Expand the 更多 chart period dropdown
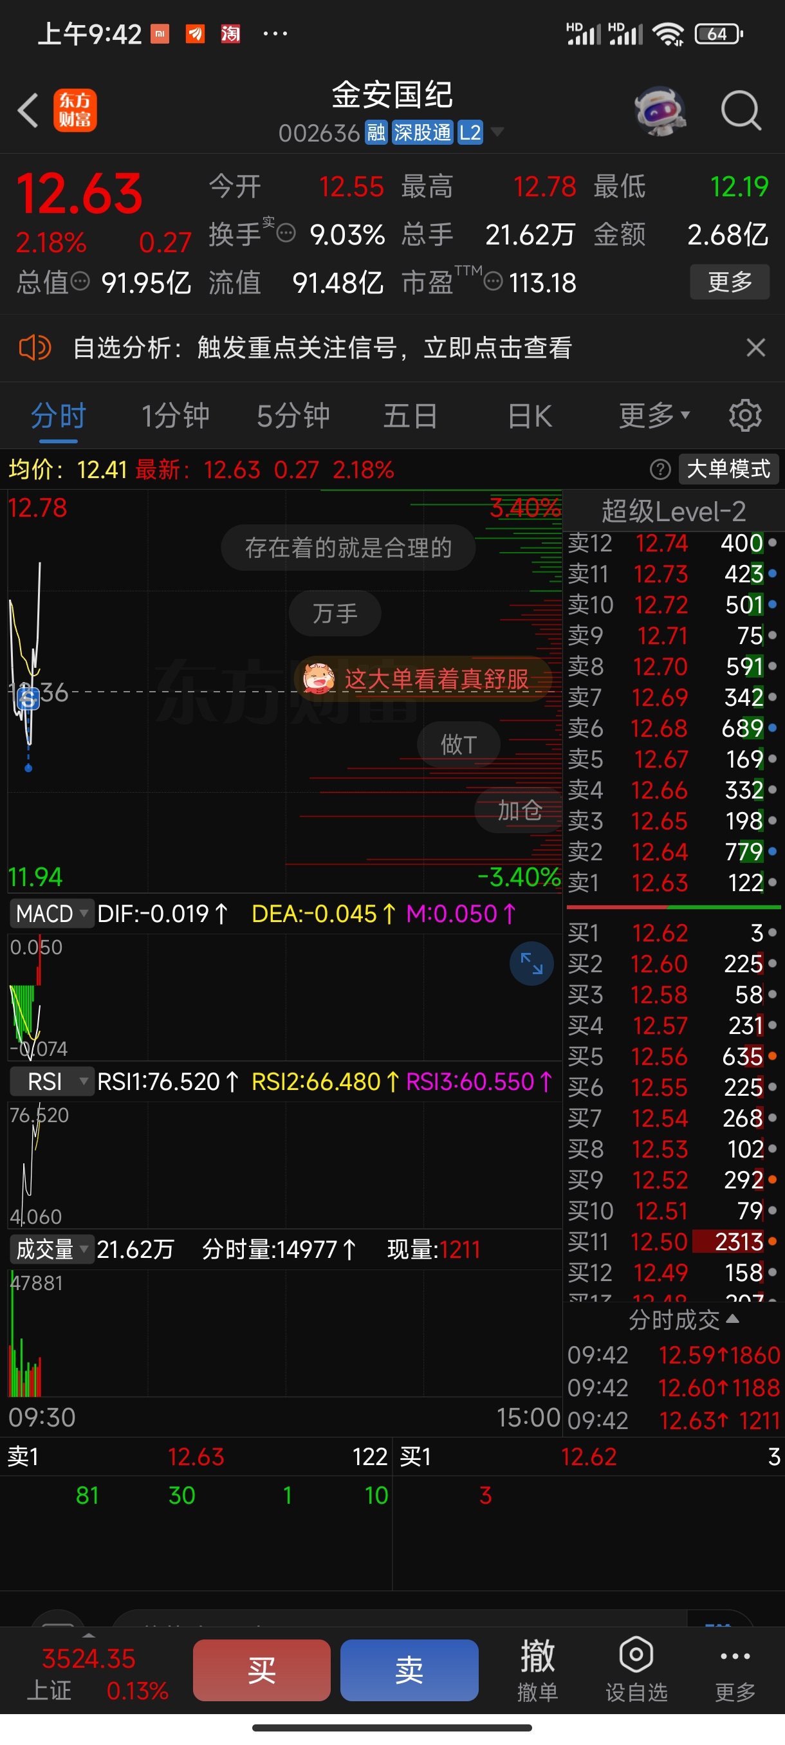Image resolution: width=785 pixels, height=1745 pixels. click(x=654, y=416)
